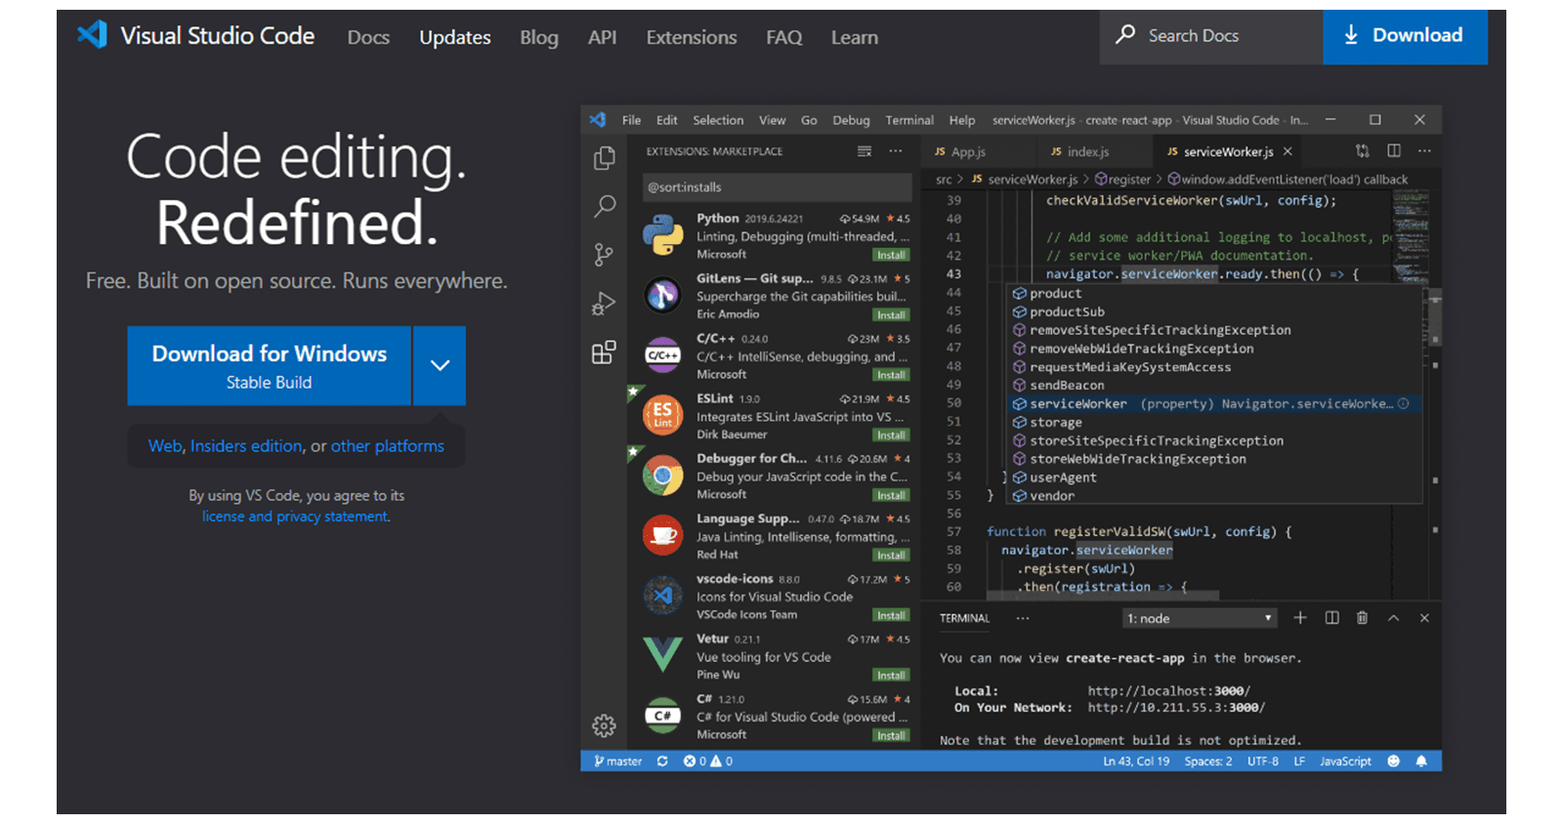Install the GitLens extension
1563x824 pixels.
pyautogui.click(x=891, y=315)
